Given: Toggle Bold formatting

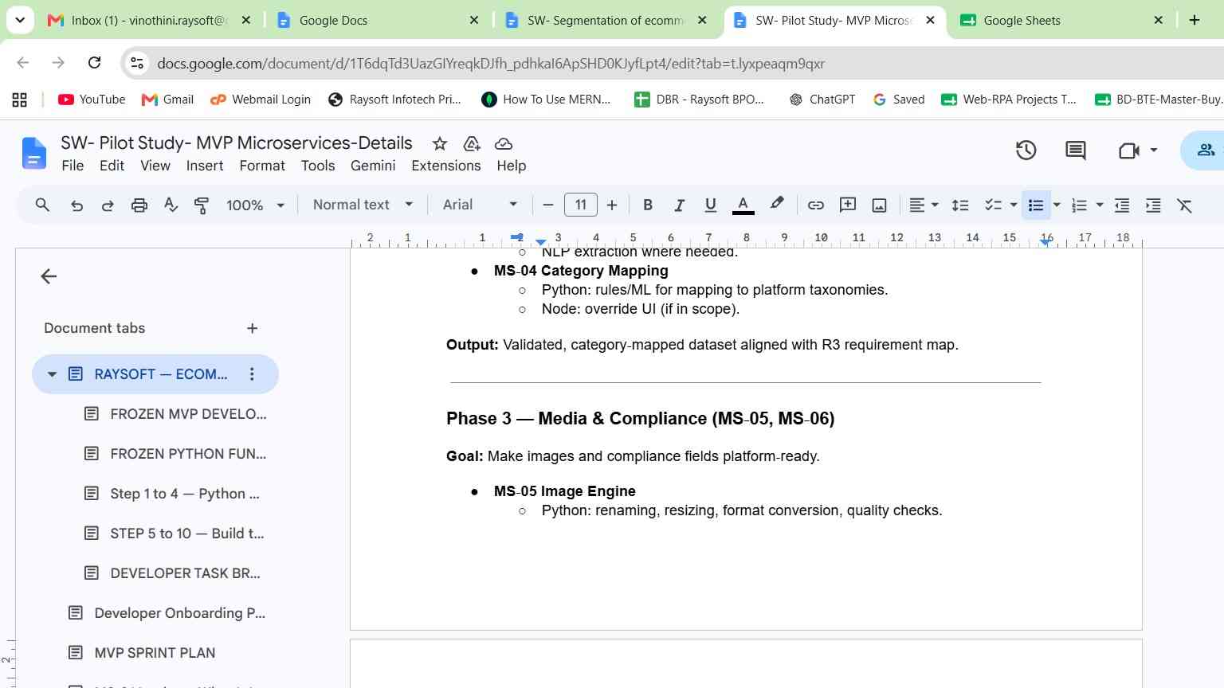Looking at the screenshot, I should pos(648,205).
